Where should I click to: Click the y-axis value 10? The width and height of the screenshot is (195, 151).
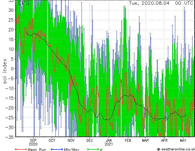[11, 49]
